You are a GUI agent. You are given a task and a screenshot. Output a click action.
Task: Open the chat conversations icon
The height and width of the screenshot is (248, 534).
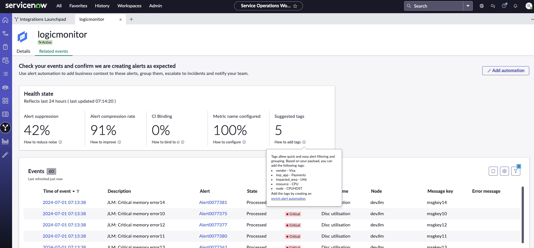[x=493, y=6]
